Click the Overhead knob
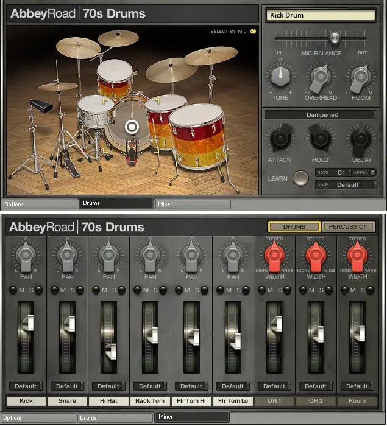 pos(321,77)
